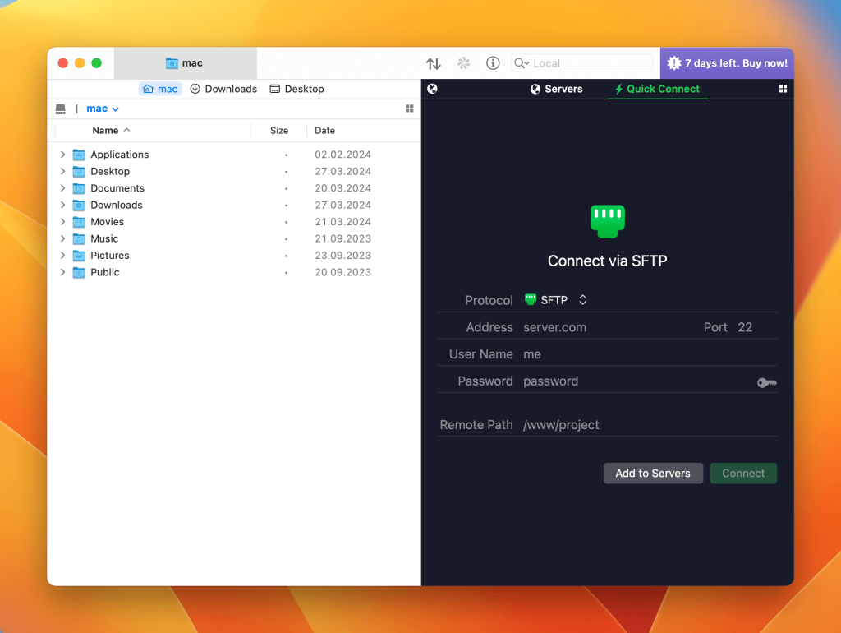841x633 pixels.
Task: Click the password key icon
Action: tap(766, 382)
